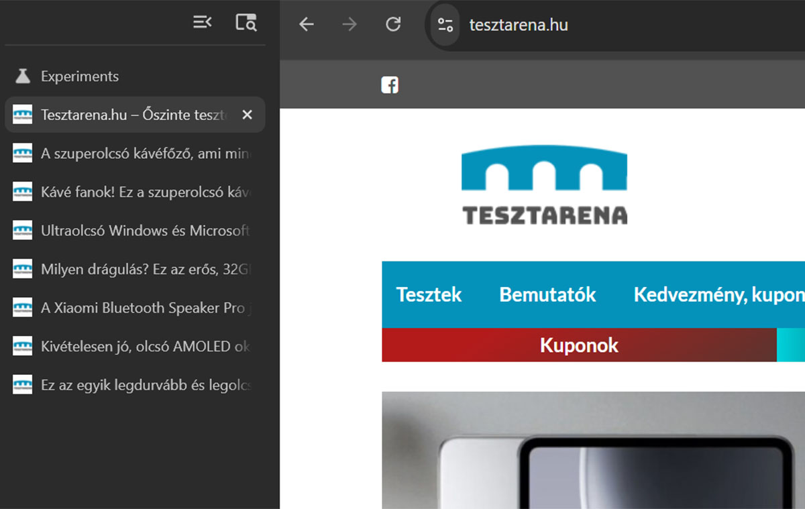Switch to 'Kivételesen jó, olcsó AMOLED' tab
This screenshot has width=805, height=509.
click(x=144, y=347)
